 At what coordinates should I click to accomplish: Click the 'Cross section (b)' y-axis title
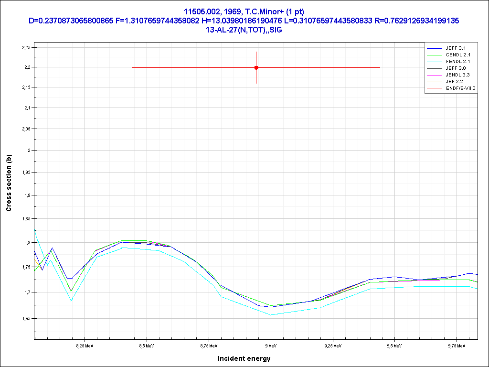tap(9, 180)
